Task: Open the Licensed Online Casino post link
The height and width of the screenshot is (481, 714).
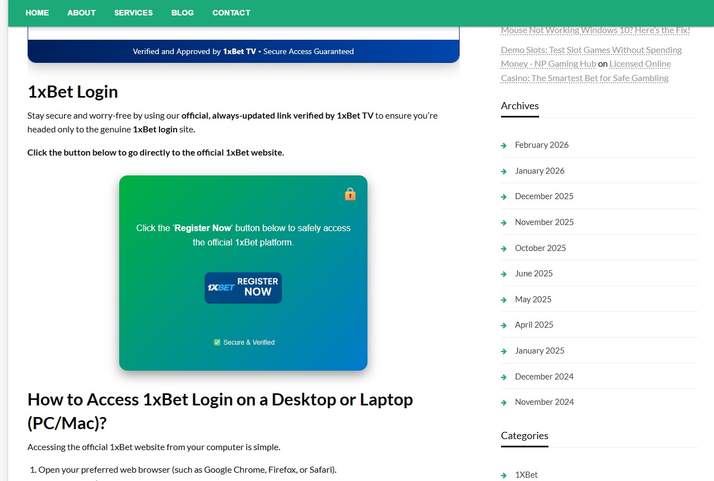Action: click(x=640, y=64)
